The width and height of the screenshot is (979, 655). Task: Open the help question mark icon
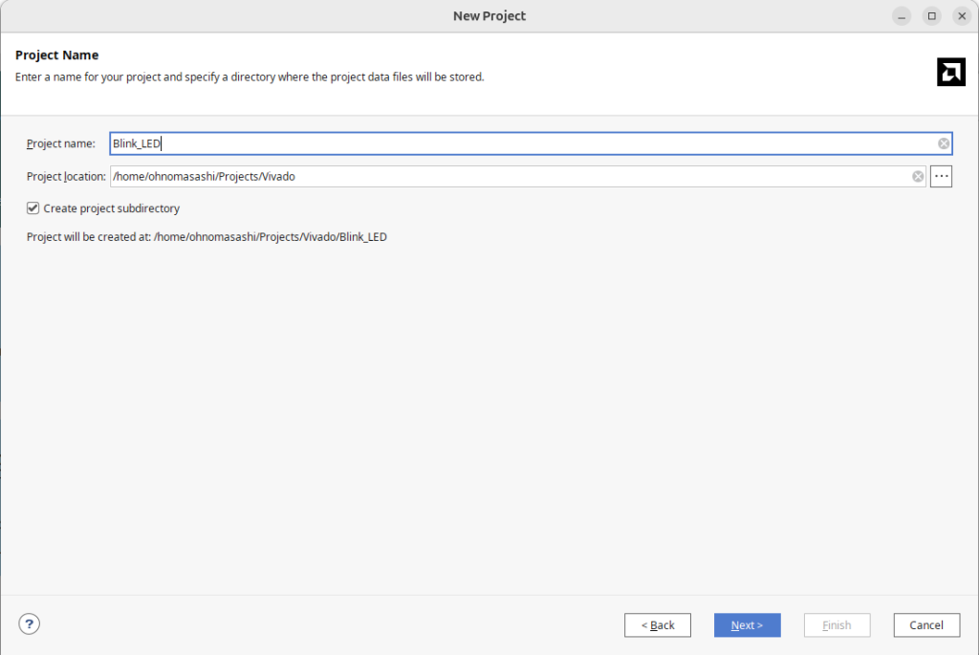click(30, 624)
